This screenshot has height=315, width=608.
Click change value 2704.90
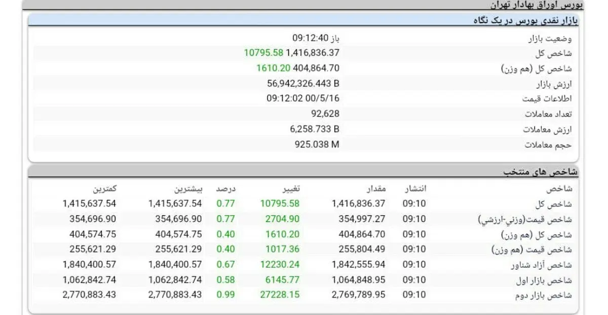[282, 219]
